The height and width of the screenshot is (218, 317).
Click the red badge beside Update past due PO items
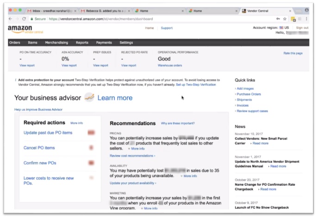91,133
